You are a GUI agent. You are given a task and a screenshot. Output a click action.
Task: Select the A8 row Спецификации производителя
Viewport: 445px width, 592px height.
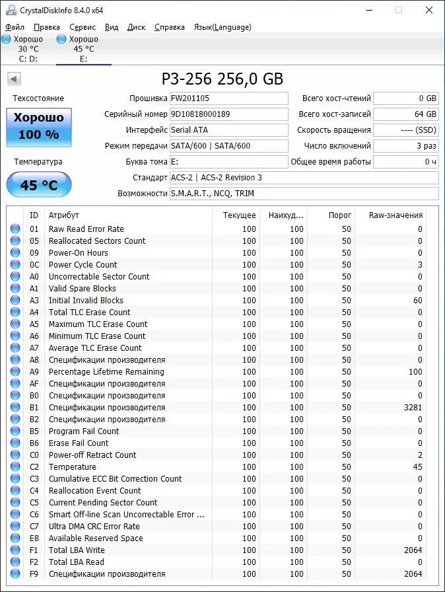pyautogui.click(x=217, y=360)
